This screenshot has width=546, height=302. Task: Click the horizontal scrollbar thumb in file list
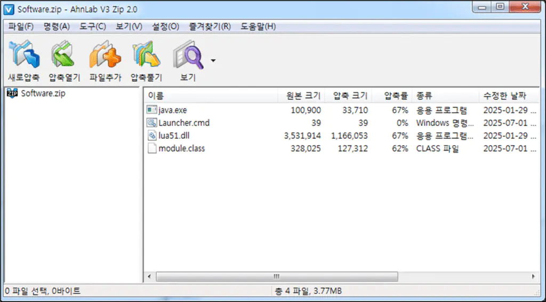[276, 277]
